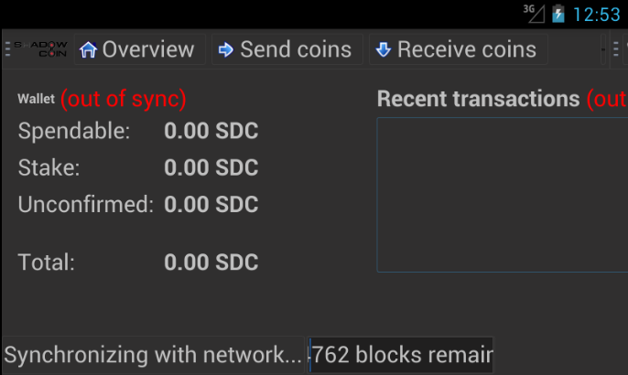Viewport: 628px width, 375px height.
Task: Tap the battery charging icon
Action: [x=558, y=14]
